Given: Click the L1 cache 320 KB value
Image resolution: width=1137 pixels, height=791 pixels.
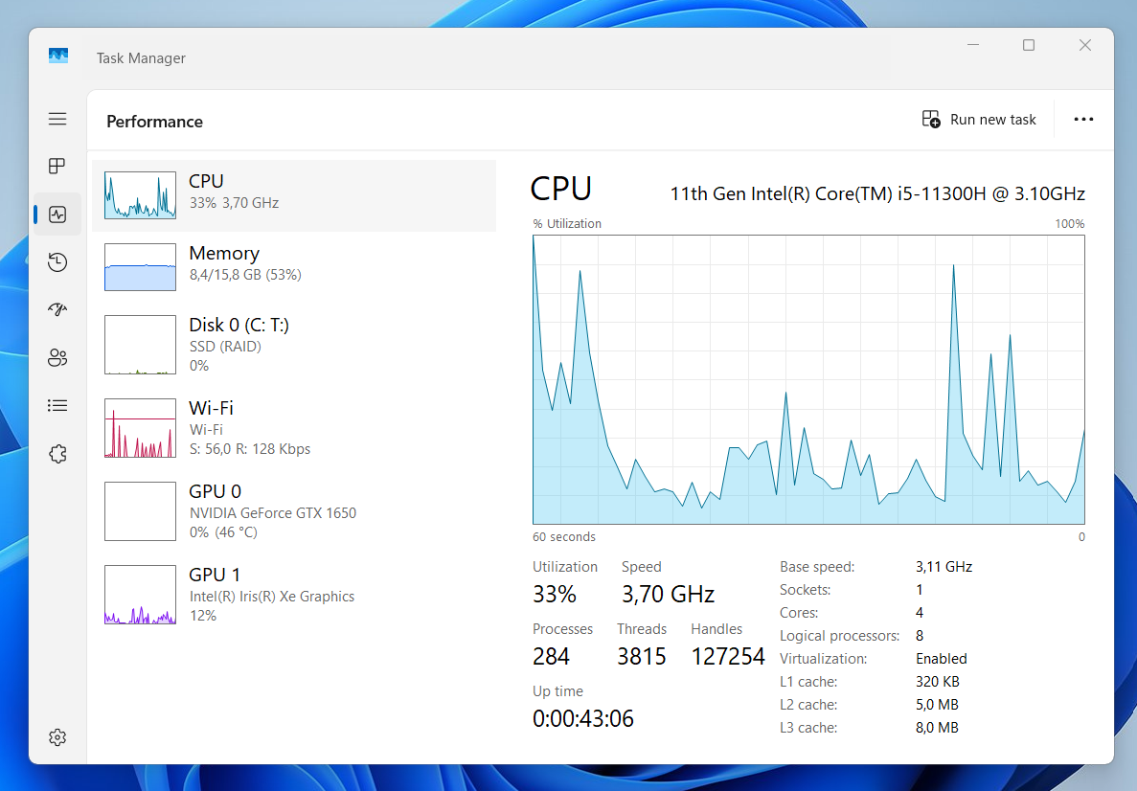Looking at the screenshot, I should [x=937, y=682].
